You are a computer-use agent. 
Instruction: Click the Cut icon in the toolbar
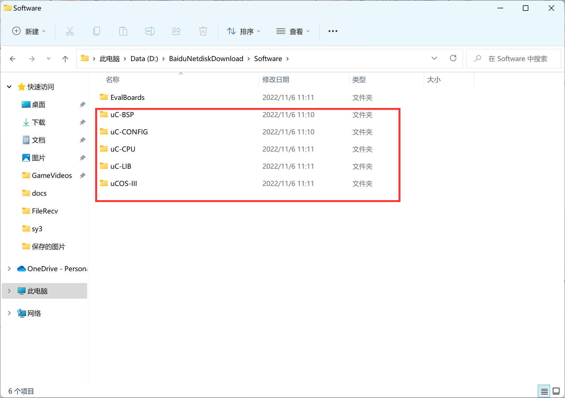70,31
